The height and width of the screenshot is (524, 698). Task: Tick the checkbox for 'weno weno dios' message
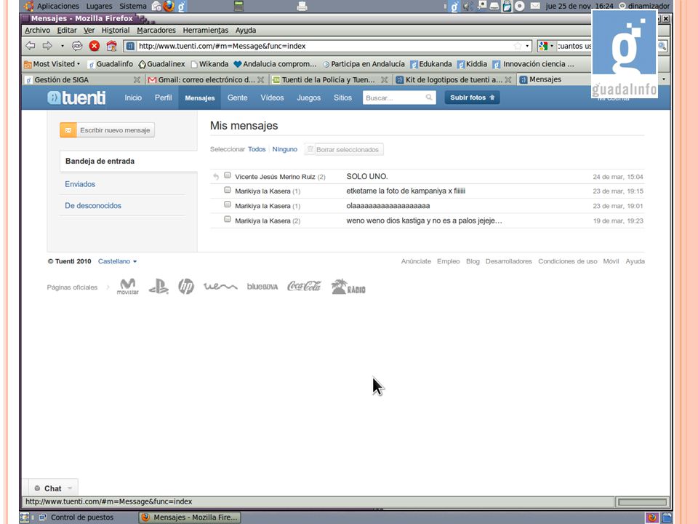pyautogui.click(x=228, y=219)
